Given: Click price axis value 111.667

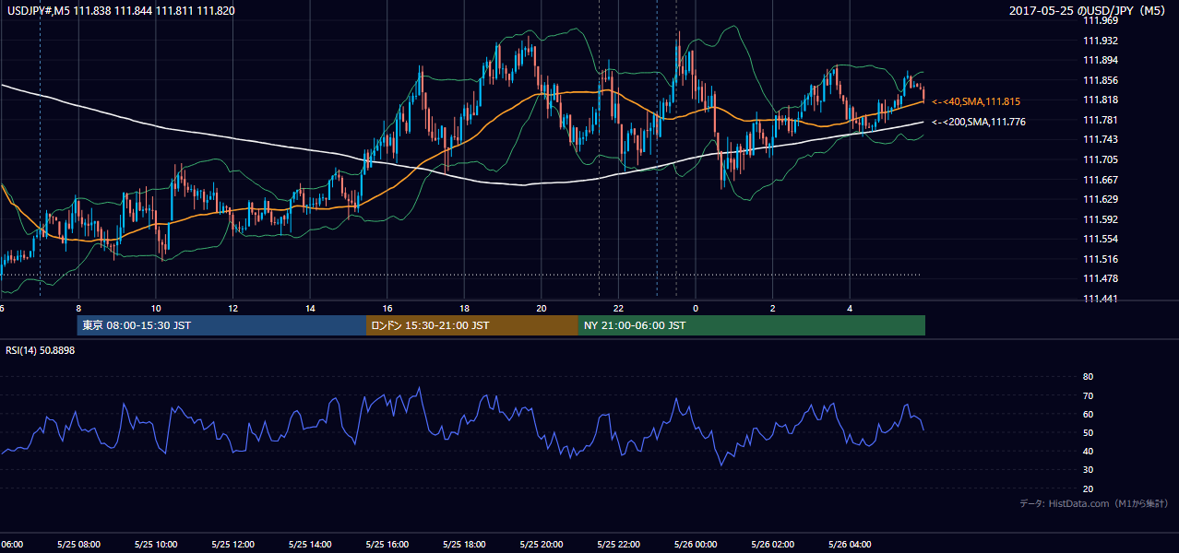Looking at the screenshot, I should pos(1102,180).
